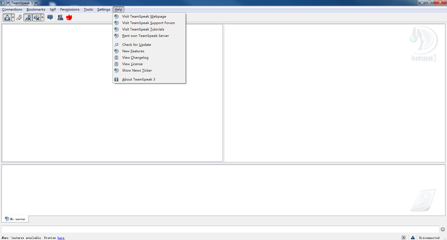Click the 'here' link in news bar

(x=61, y=238)
